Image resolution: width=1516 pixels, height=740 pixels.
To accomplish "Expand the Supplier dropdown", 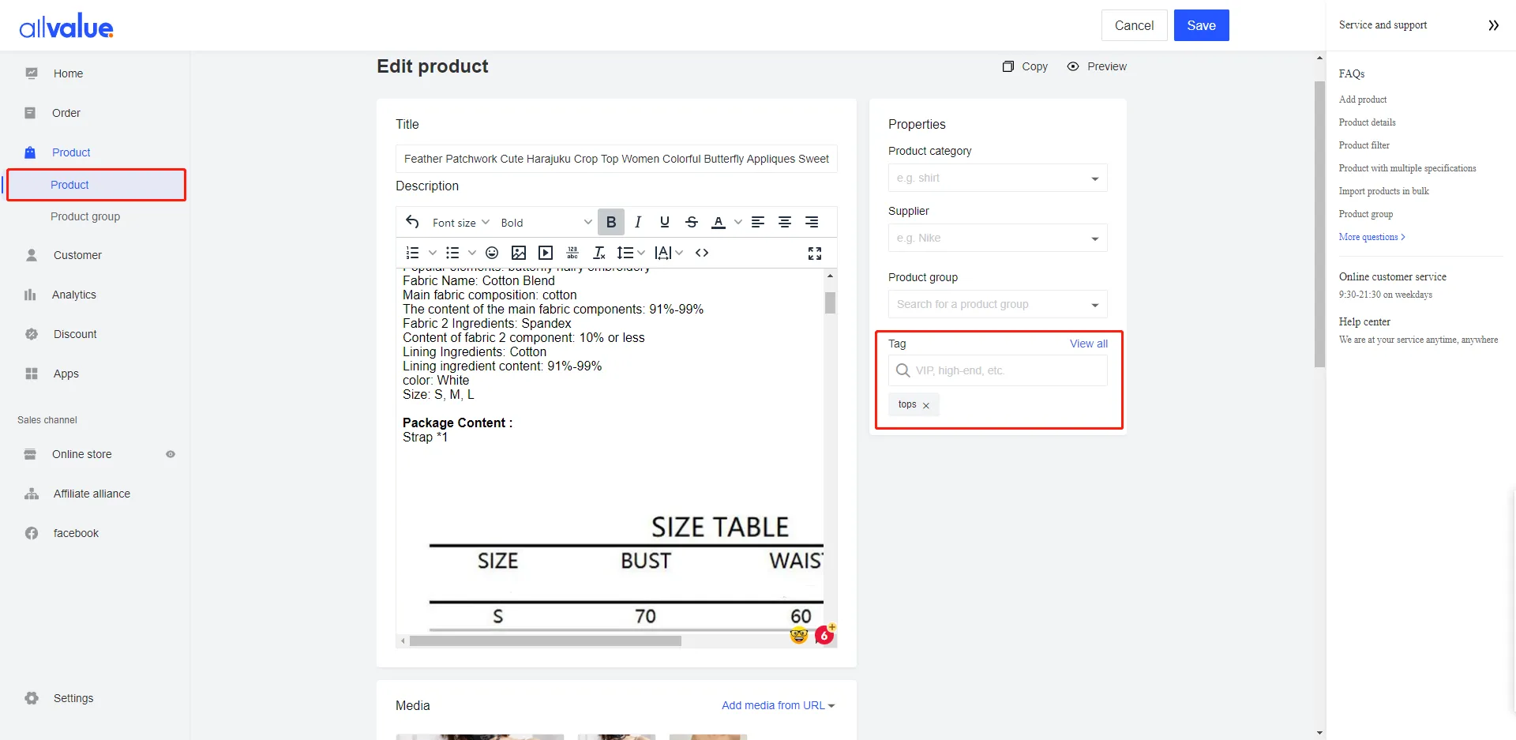I will pos(997,238).
